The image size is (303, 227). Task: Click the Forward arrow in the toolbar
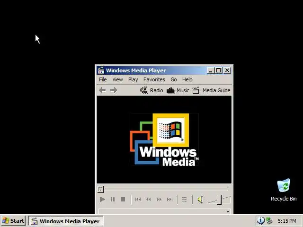click(114, 90)
